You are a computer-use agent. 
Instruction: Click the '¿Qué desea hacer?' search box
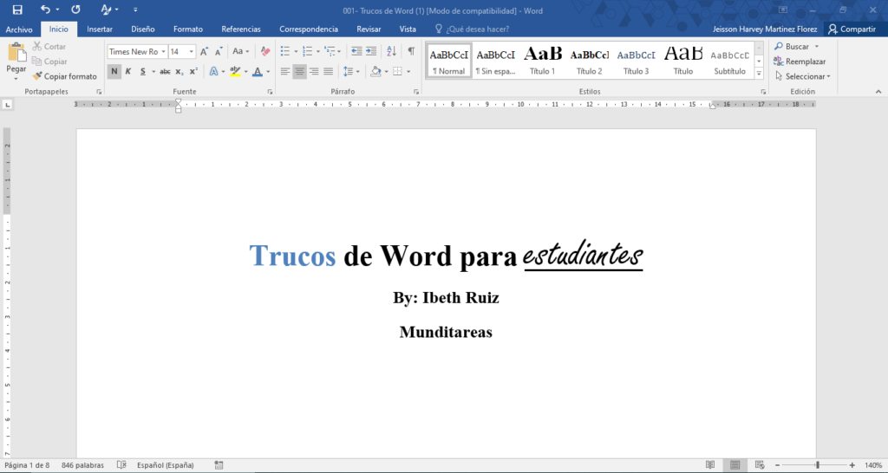477,29
